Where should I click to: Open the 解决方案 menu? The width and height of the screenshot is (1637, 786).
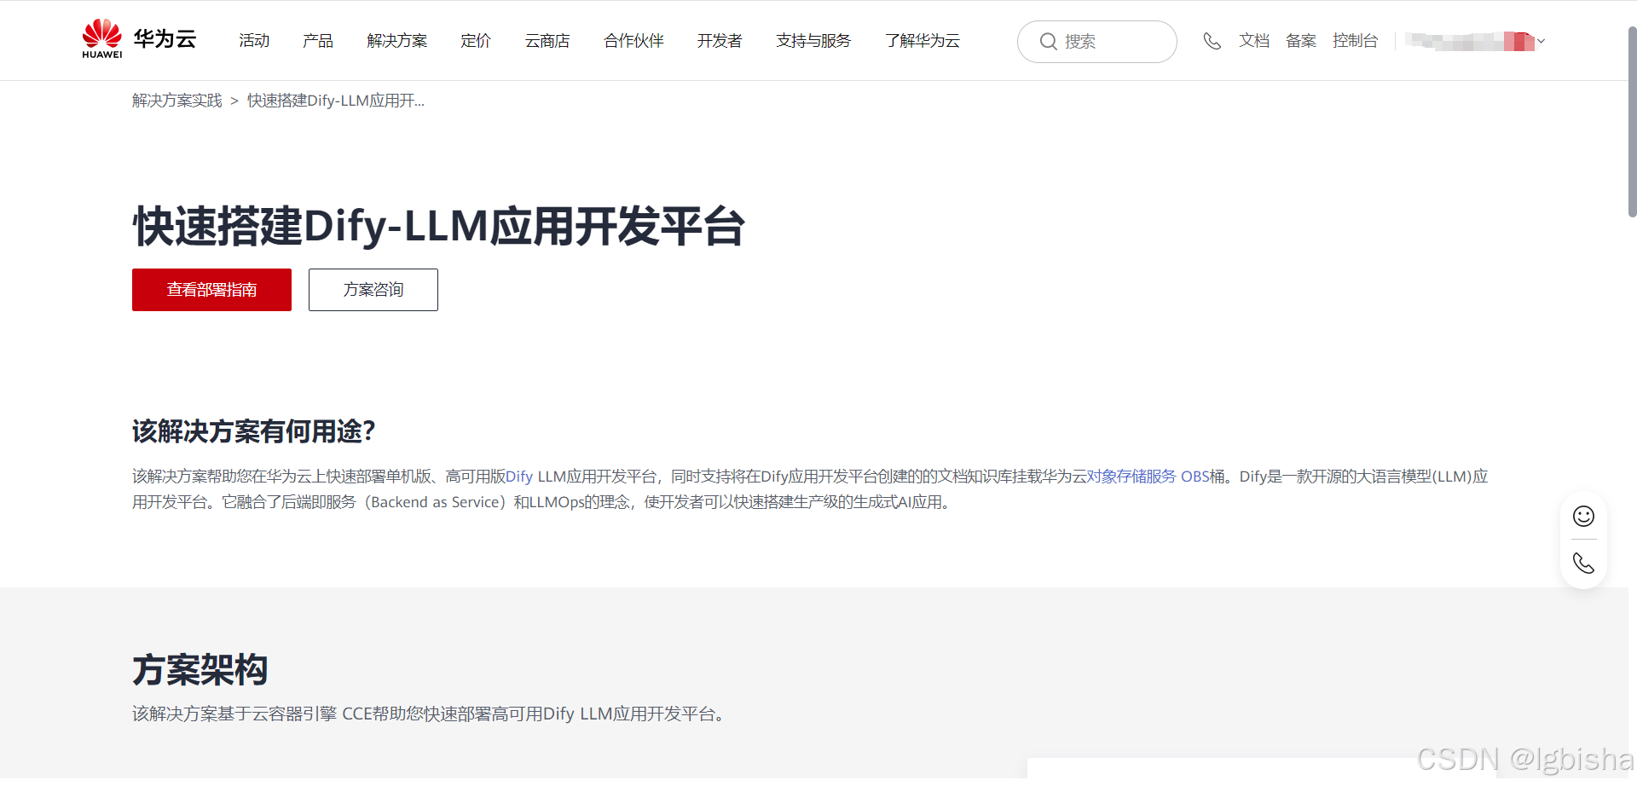(397, 41)
